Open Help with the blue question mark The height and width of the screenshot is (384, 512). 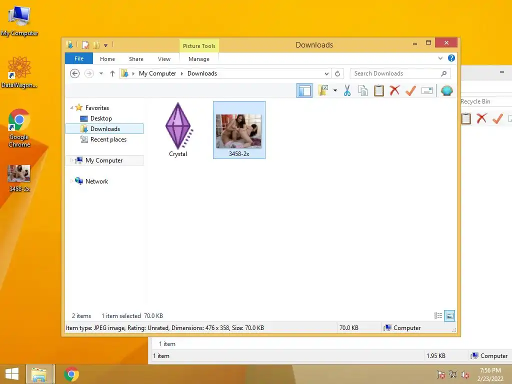[x=451, y=58]
